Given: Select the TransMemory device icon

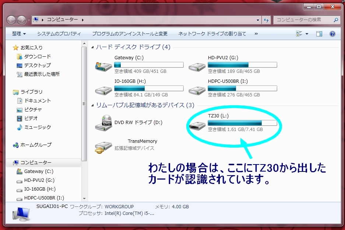Looking at the screenshot, I should 103,147.
